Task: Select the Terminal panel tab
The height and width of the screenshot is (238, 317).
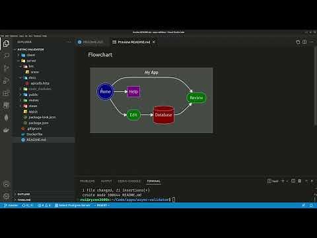Action: [154, 181]
